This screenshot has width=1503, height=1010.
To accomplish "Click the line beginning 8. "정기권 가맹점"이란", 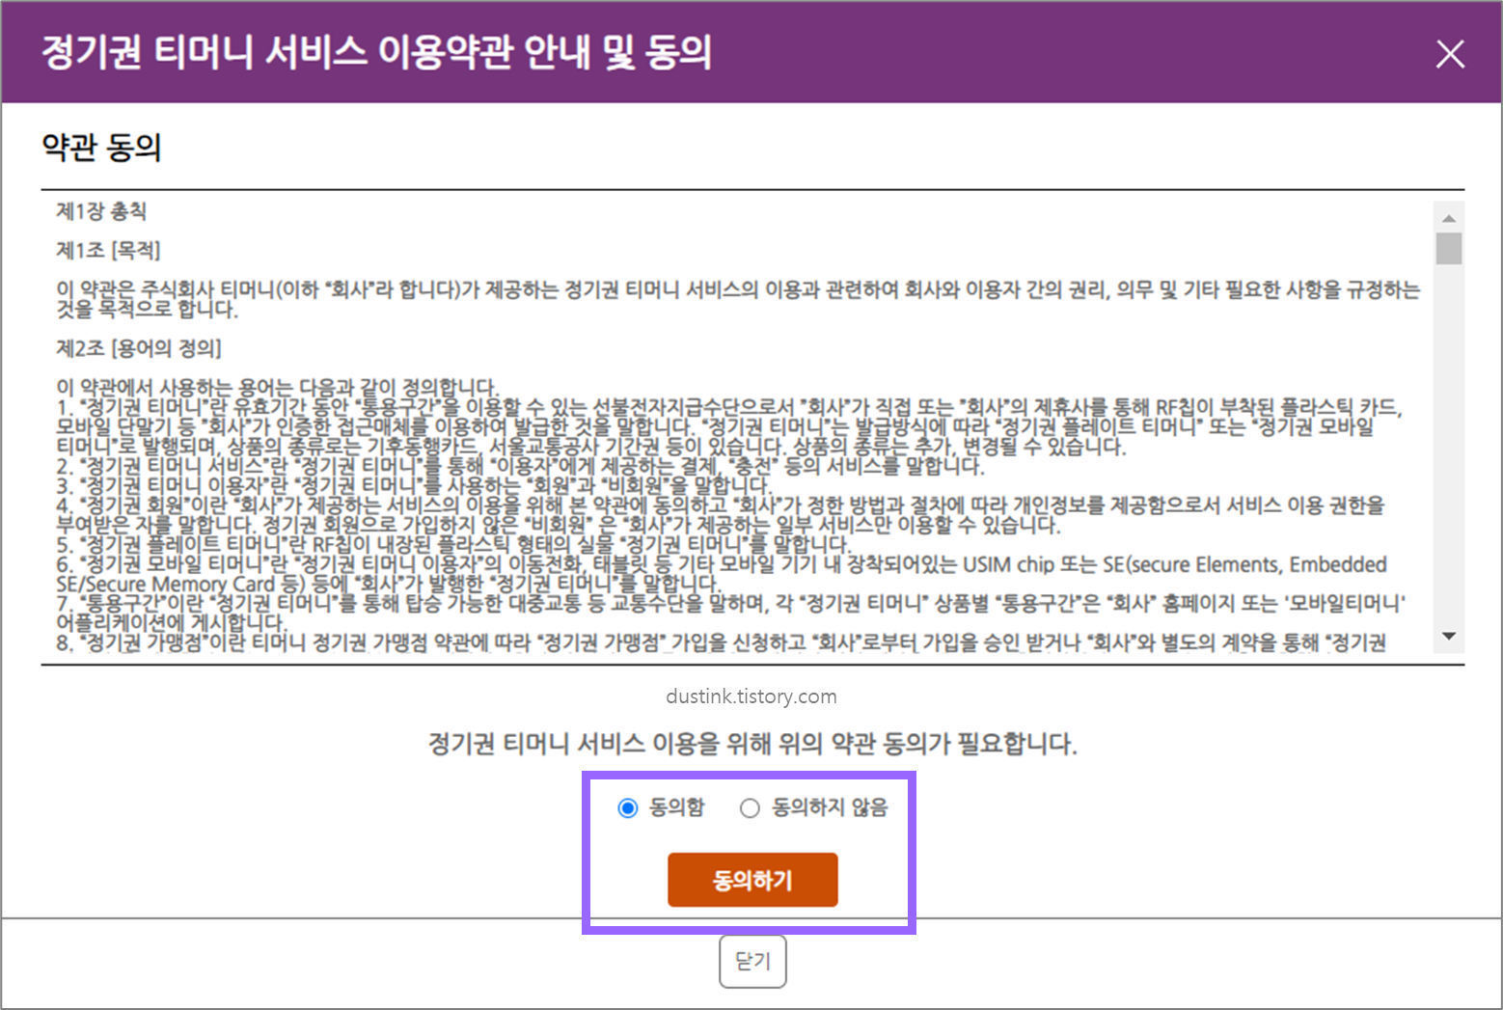I will (721, 642).
